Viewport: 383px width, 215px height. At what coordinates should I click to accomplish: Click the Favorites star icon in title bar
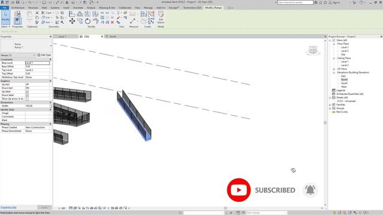[325, 2]
